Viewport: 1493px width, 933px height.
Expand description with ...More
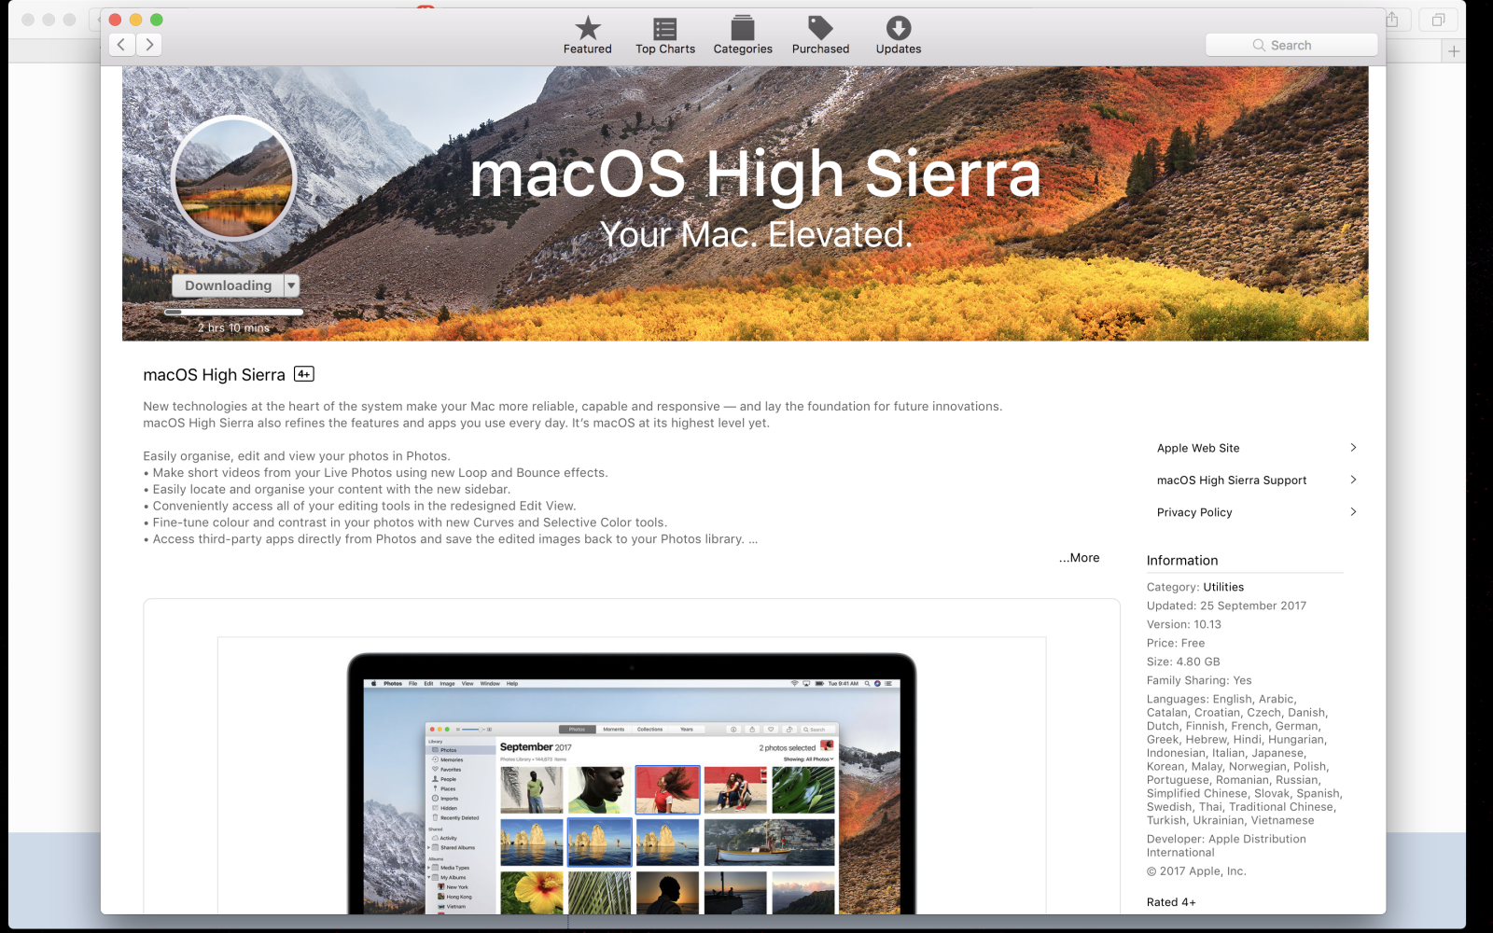tap(1080, 558)
